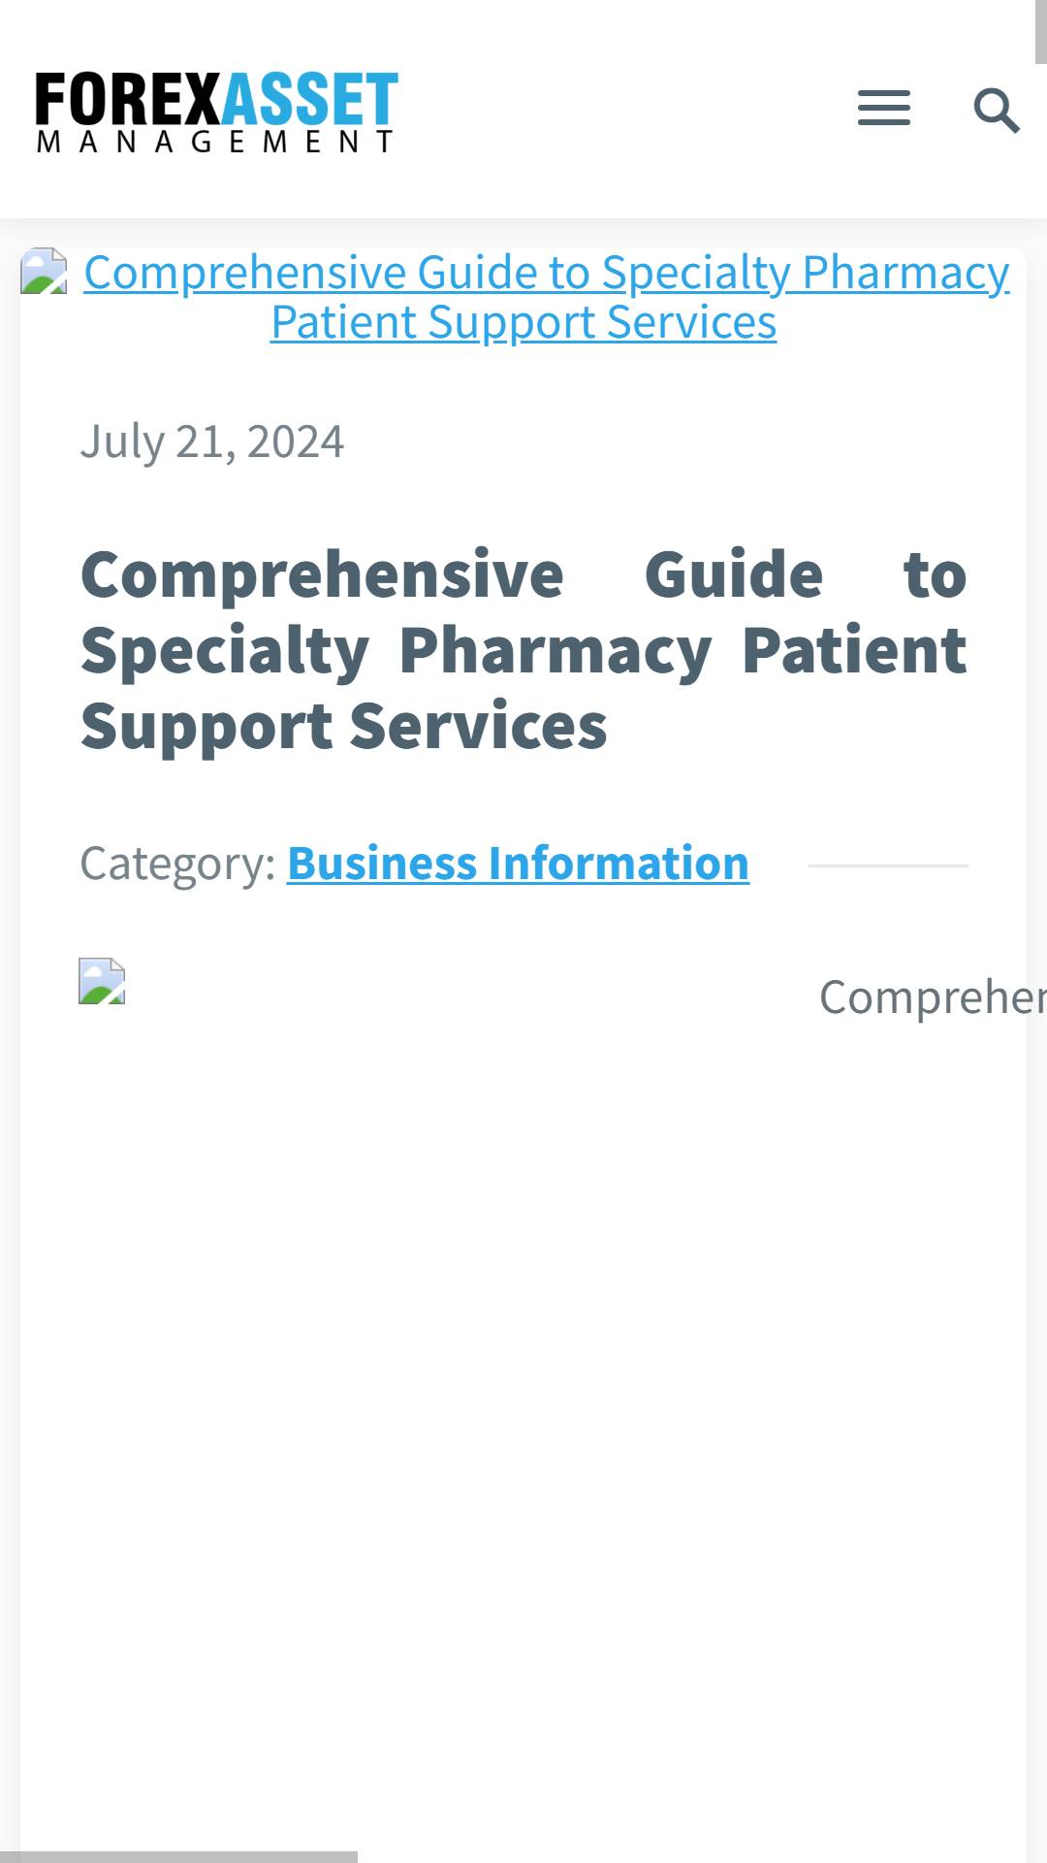Follow the 'Comprehensive Guide to Specialty Pharmacy' top link

[547, 273]
